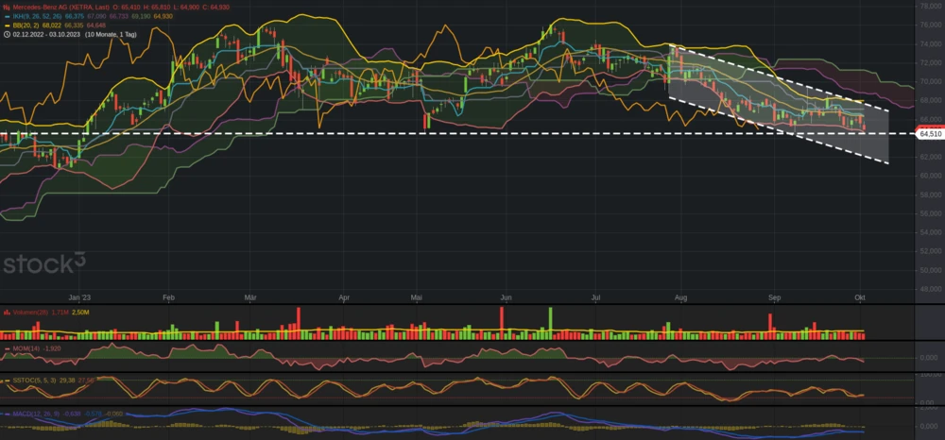Click the Aug label on time axis
The height and width of the screenshot is (440, 945).
pyautogui.click(x=681, y=297)
